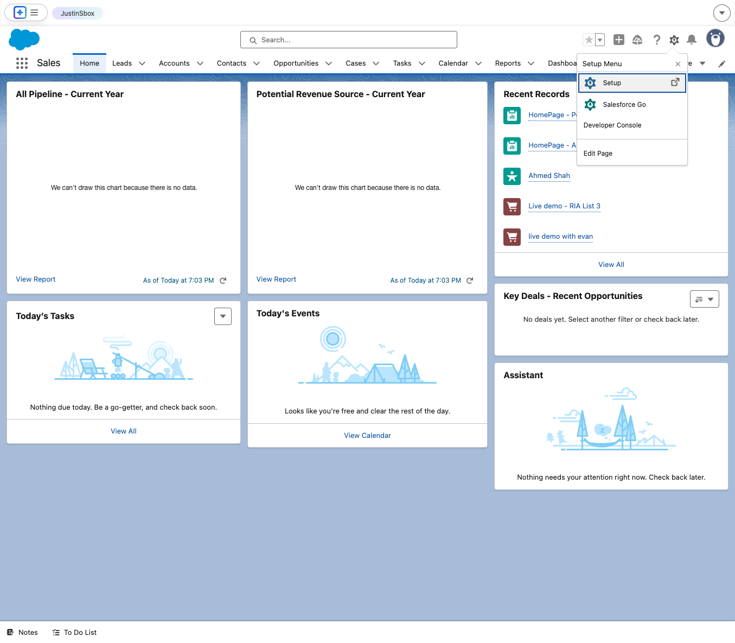
Task: Open Live demo - RIA List 3 record
Action: [x=564, y=206]
